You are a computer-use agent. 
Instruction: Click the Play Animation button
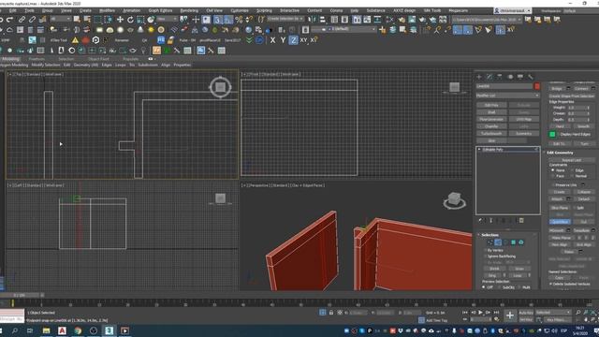coord(480,313)
